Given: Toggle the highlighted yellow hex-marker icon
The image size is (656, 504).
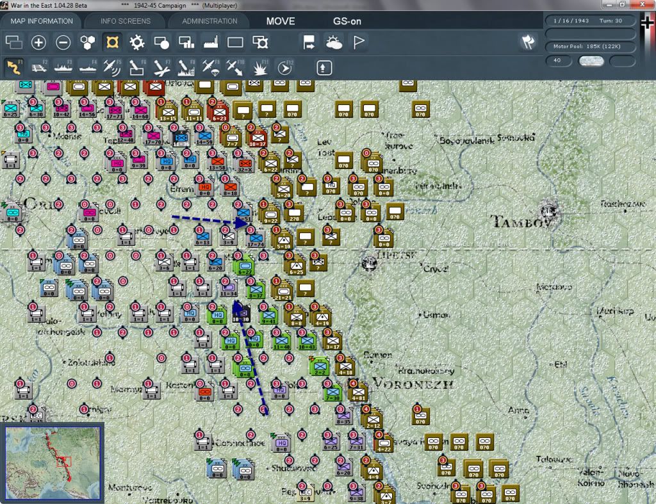Looking at the screenshot, I should click(x=112, y=42).
